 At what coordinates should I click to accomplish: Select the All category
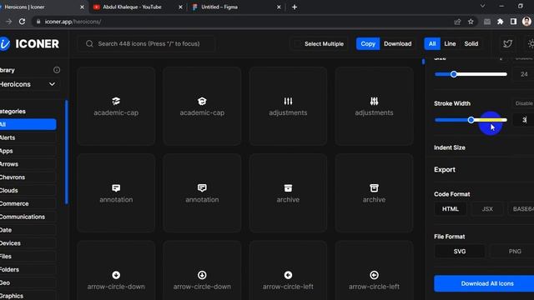click(x=28, y=124)
